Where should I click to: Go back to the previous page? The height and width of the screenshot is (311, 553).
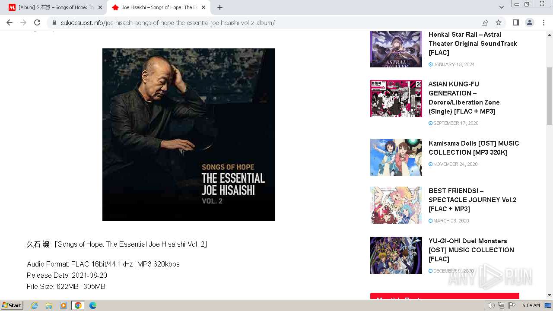[10, 22]
